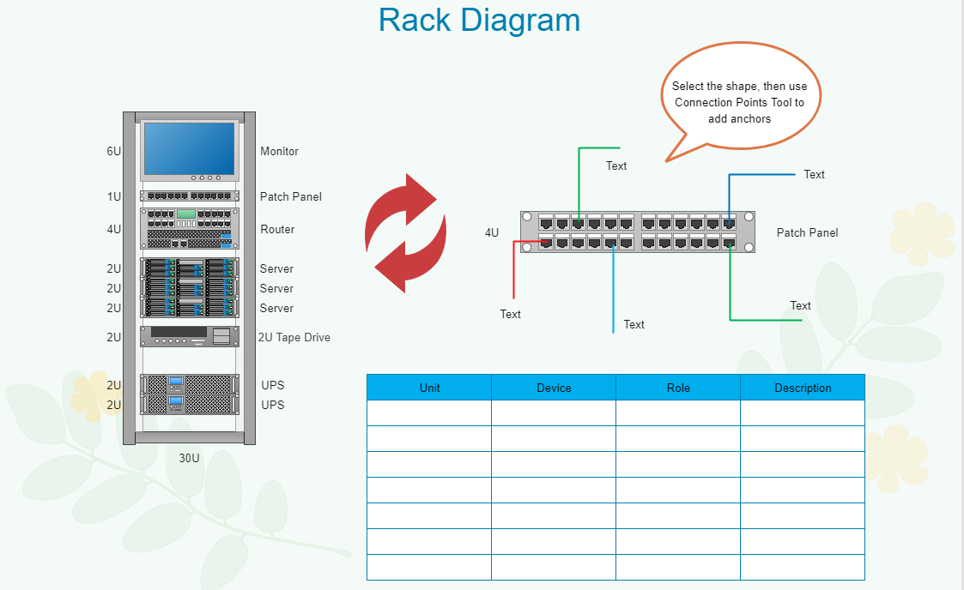Select the "30U" label below the rack

pos(189,458)
